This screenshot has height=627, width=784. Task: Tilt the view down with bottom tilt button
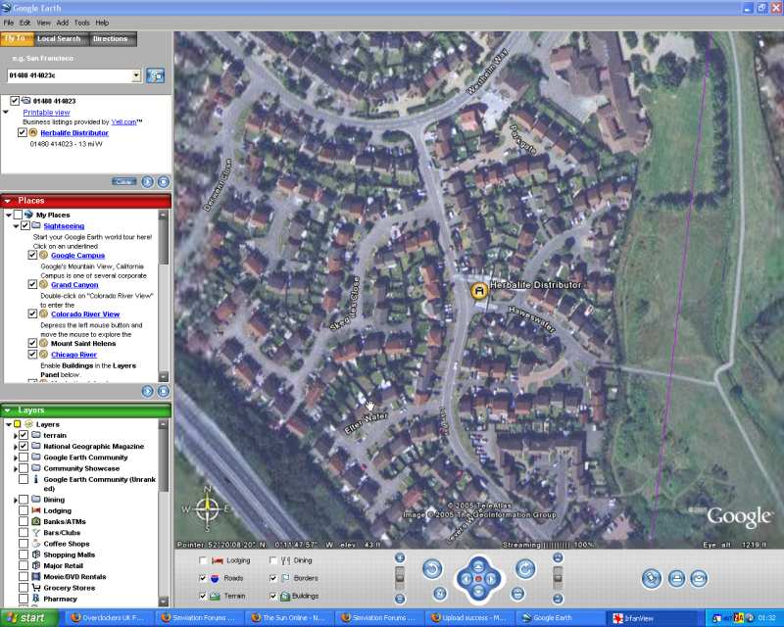(x=558, y=599)
